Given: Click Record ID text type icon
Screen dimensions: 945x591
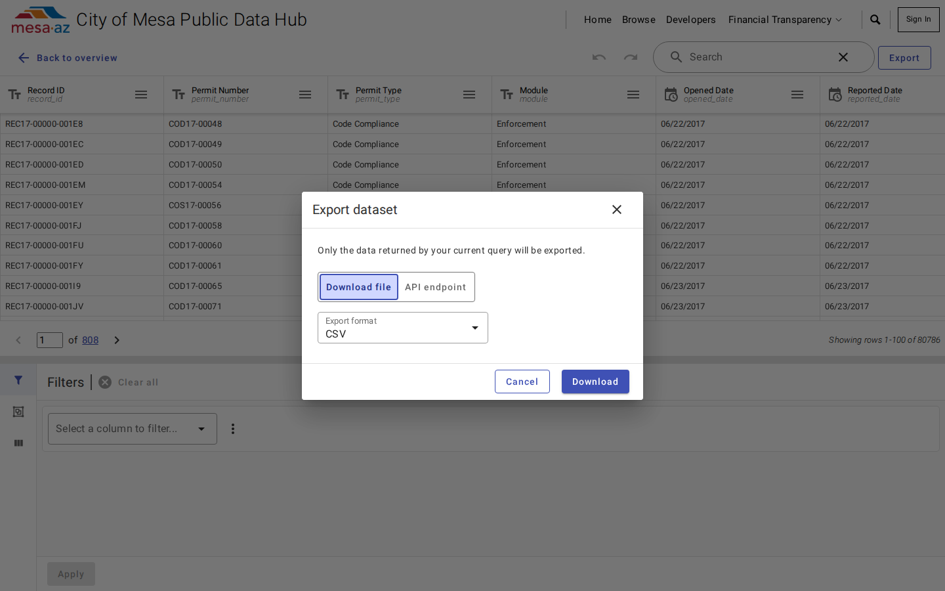Looking at the screenshot, I should 14,95.
